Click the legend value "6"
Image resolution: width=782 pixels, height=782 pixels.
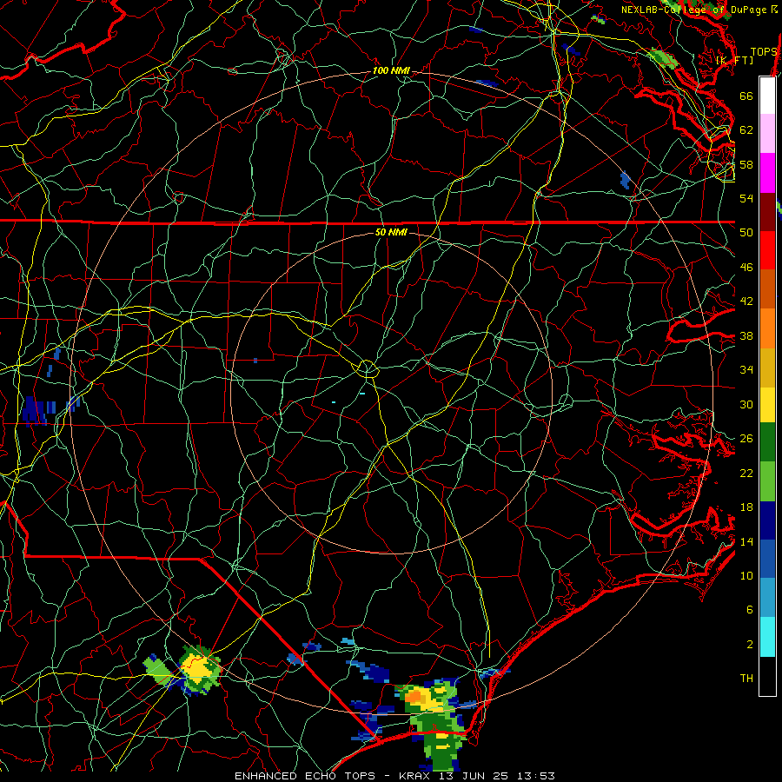pos(750,610)
